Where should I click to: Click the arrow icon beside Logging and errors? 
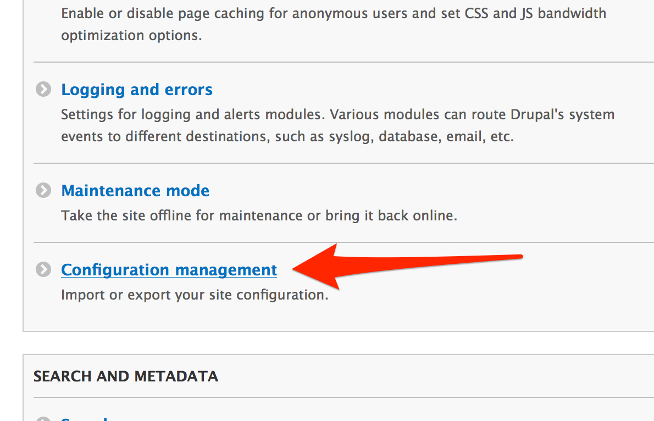[x=43, y=89]
